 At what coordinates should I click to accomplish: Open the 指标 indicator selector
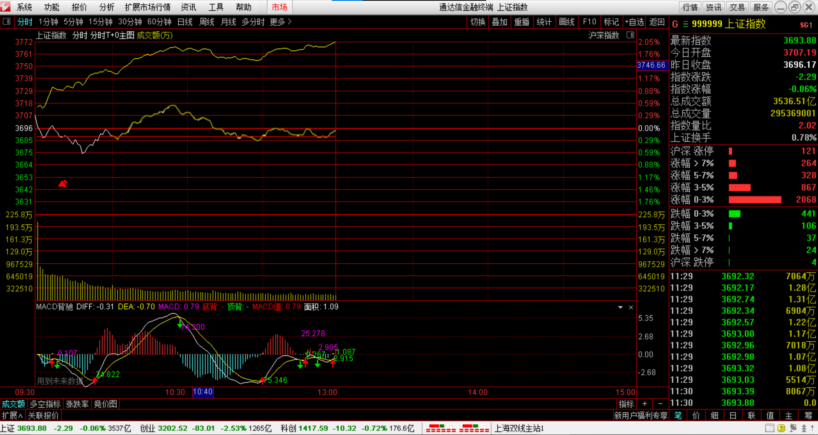tap(626, 403)
